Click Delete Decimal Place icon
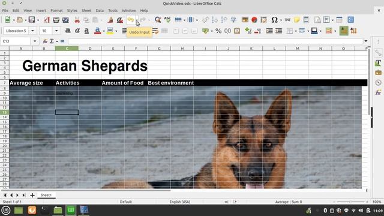 [x=257, y=31]
